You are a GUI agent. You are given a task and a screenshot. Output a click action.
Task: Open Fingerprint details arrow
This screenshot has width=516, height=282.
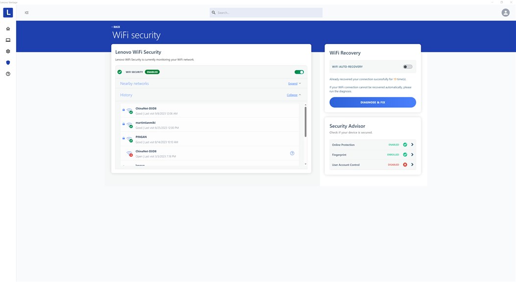[412, 155]
